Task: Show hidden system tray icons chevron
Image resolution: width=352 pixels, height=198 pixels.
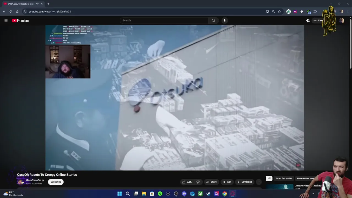Action: [313, 194]
